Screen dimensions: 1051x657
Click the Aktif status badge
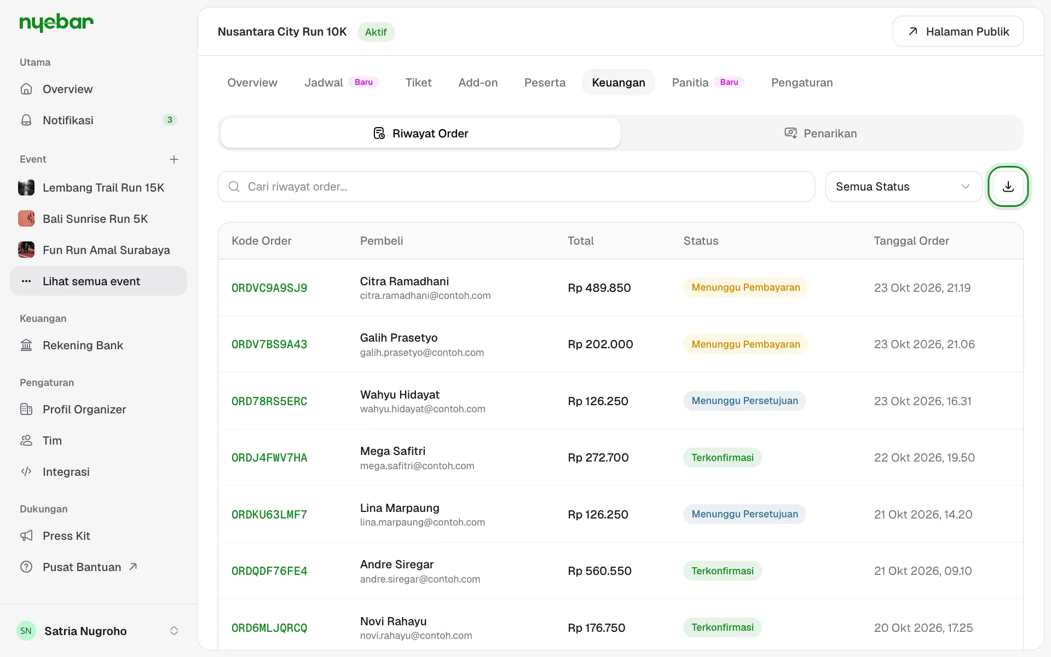click(376, 32)
